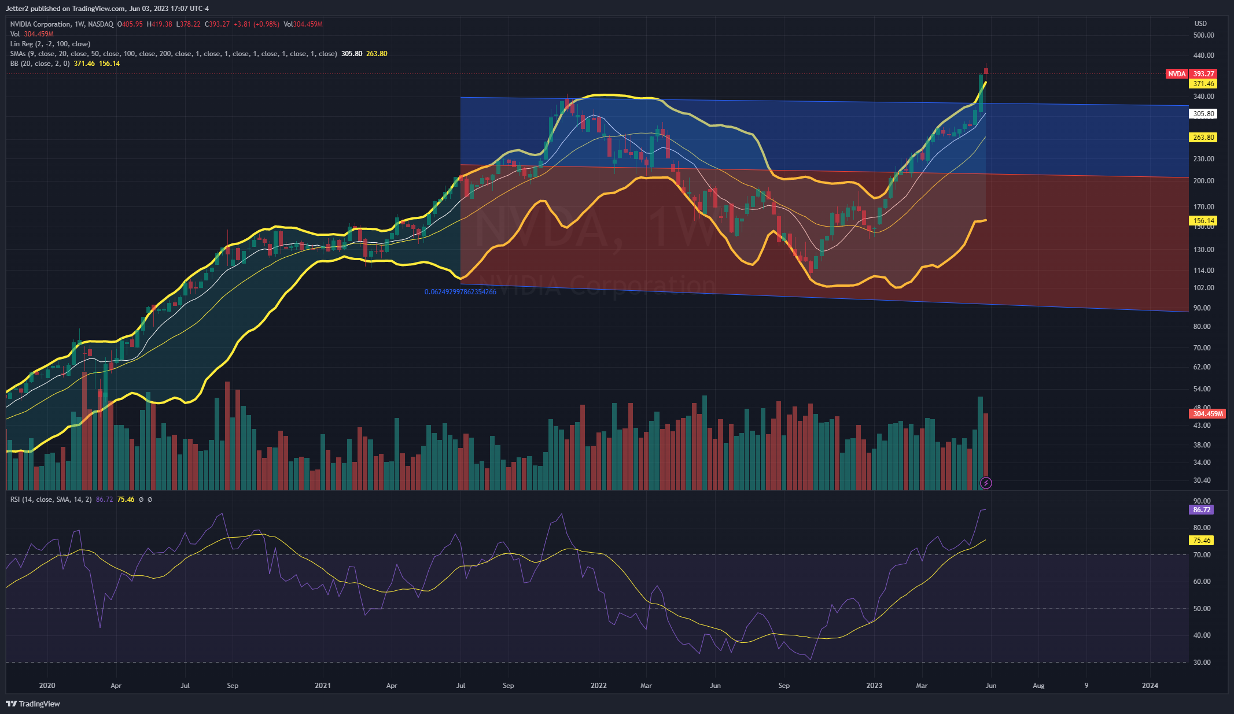This screenshot has height=714, width=1234.
Task: Click the 263.80 value in SMAs legend
Action: coord(377,54)
